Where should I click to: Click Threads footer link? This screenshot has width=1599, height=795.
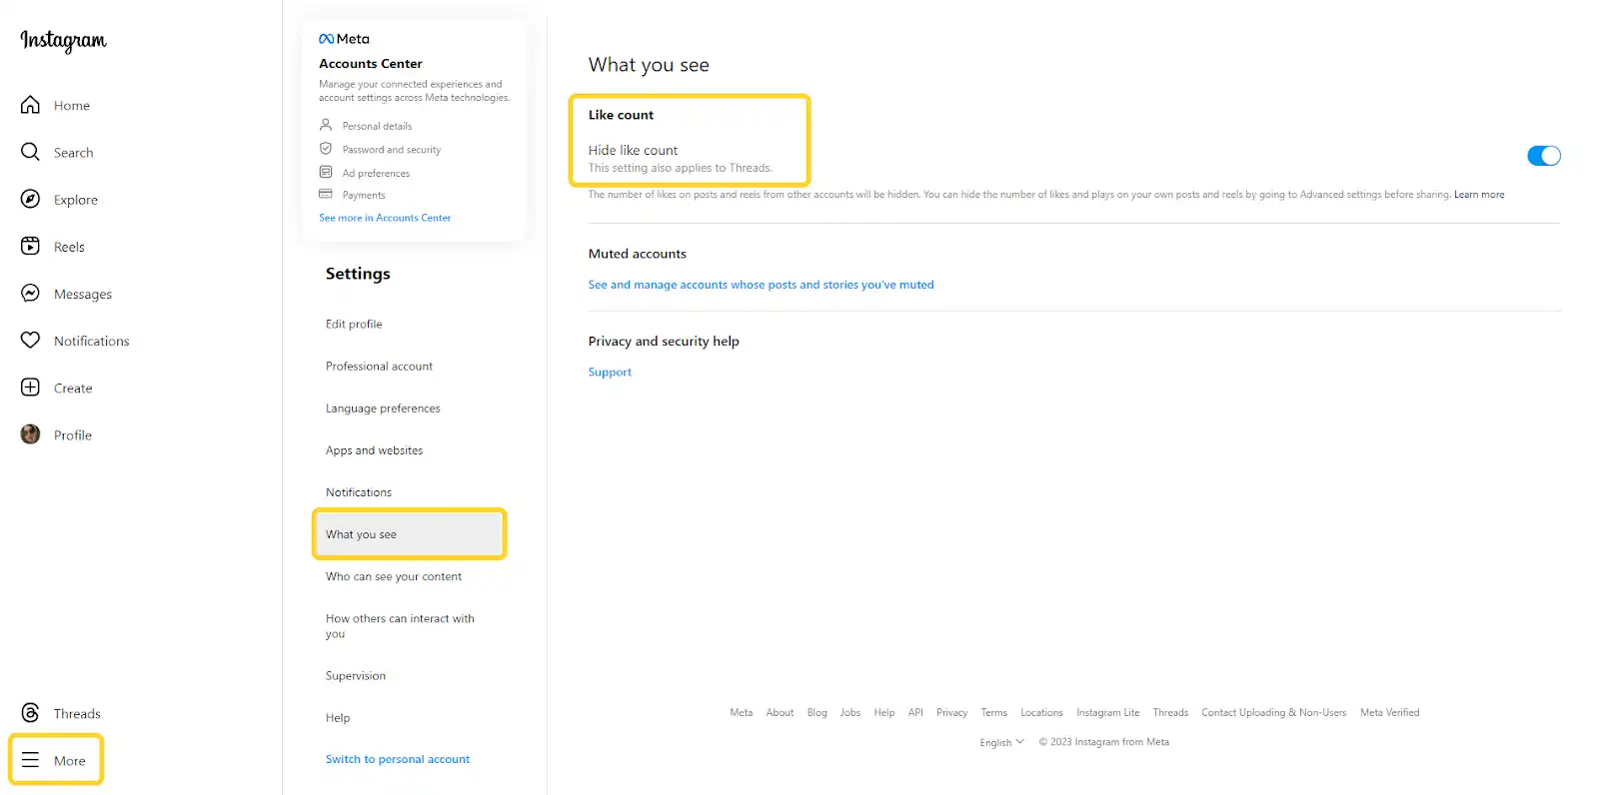1170,712
